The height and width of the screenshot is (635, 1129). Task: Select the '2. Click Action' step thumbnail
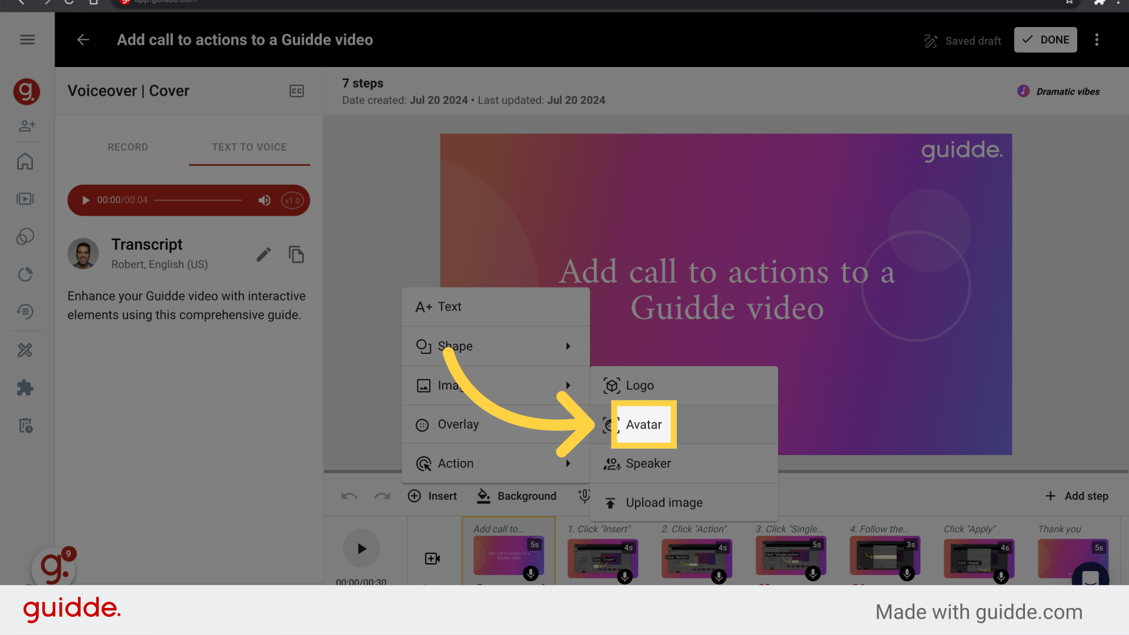coord(697,557)
